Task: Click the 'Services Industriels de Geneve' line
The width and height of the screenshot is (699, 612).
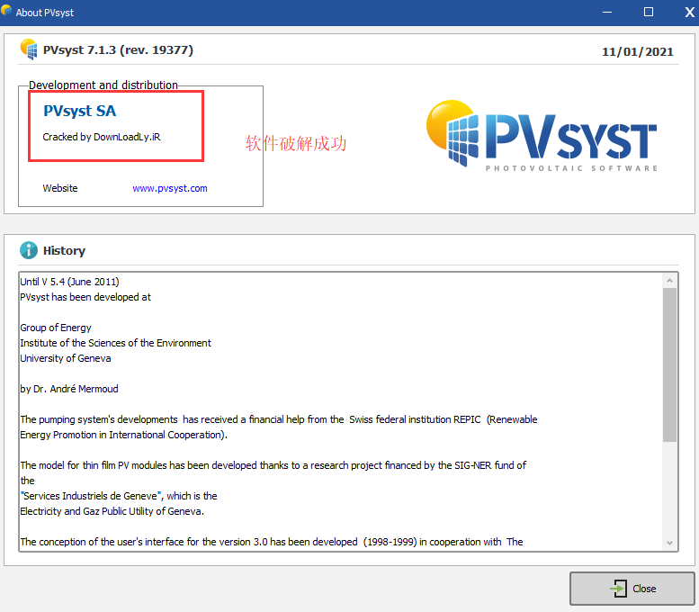Action: 119,496
